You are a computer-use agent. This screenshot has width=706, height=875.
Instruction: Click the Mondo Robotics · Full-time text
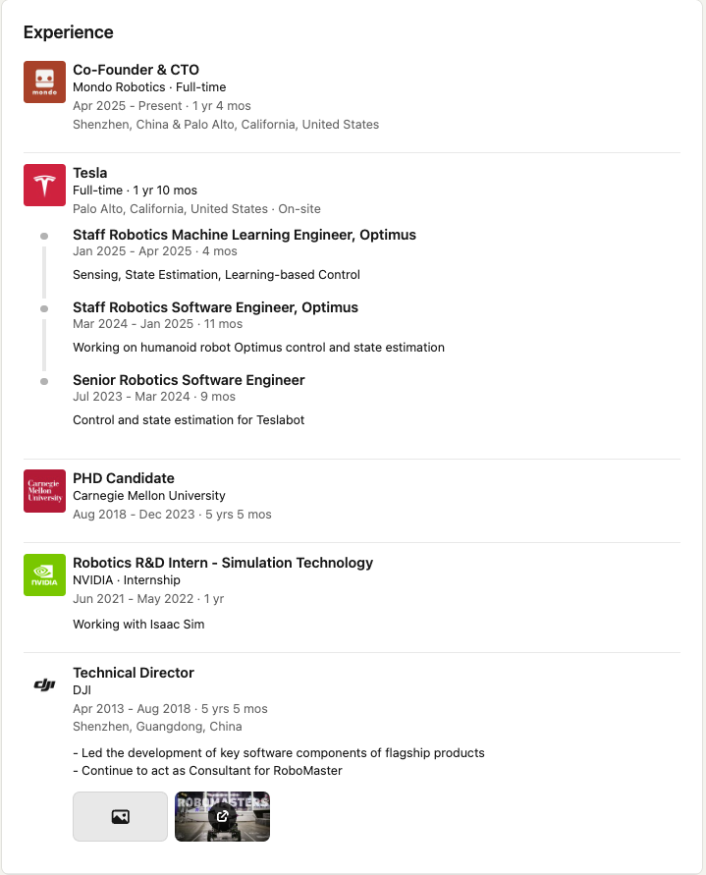point(149,87)
